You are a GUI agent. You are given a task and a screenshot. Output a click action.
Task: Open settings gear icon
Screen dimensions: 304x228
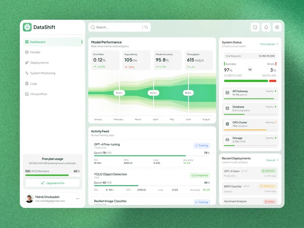click(x=277, y=27)
